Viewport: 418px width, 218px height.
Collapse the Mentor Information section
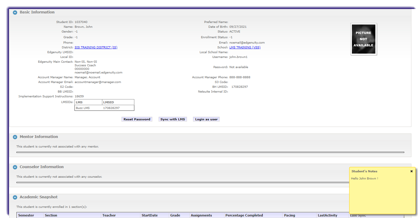click(x=15, y=137)
